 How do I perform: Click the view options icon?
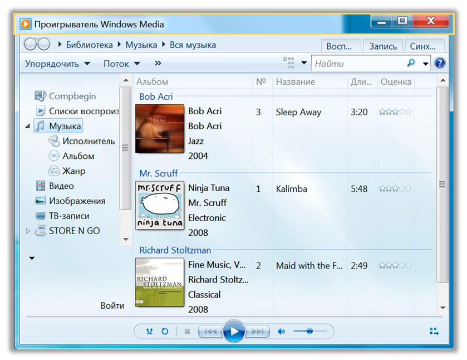(x=288, y=62)
